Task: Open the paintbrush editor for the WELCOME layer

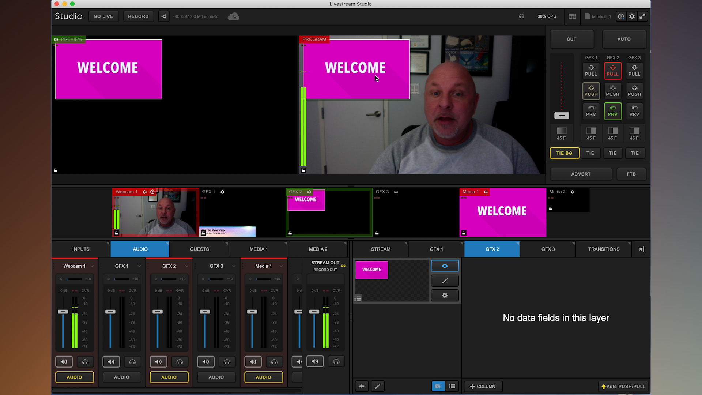Action: [x=445, y=281]
